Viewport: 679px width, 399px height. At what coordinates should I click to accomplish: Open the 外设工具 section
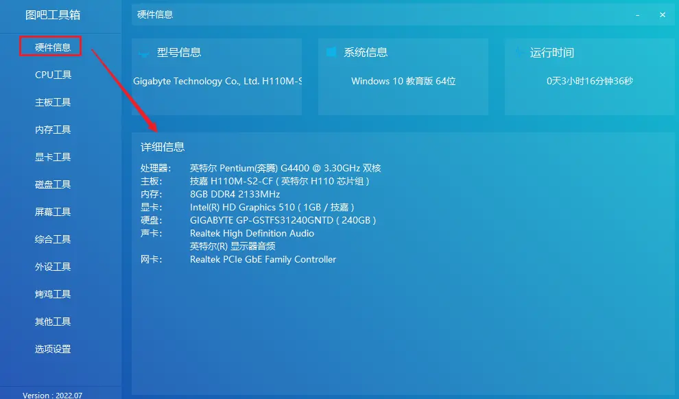[x=53, y=266]
